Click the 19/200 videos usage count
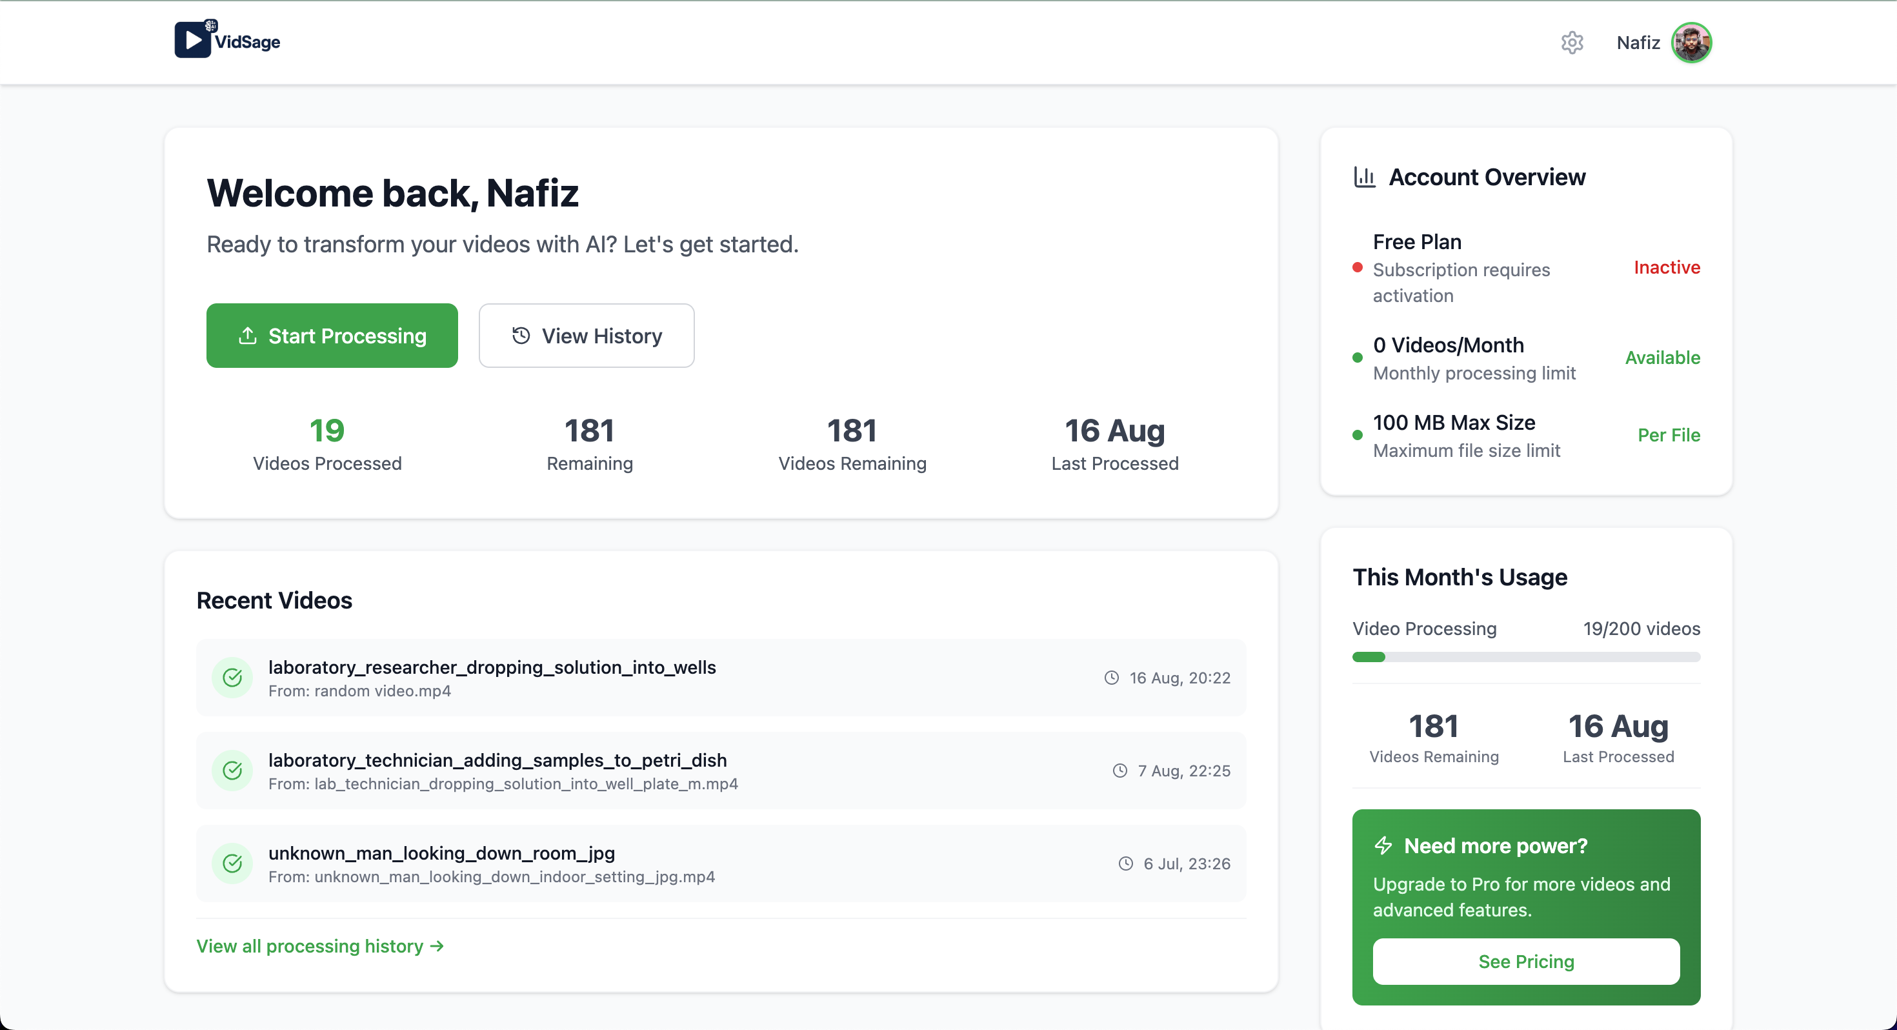Image resolution: width=1897 pixels, height=1030 pixels. pos(1641,628)
